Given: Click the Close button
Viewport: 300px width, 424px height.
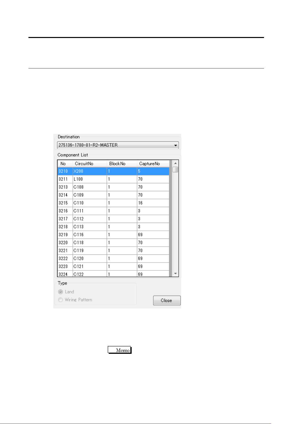Looking at the screenshot, I should tap(167, 300).
